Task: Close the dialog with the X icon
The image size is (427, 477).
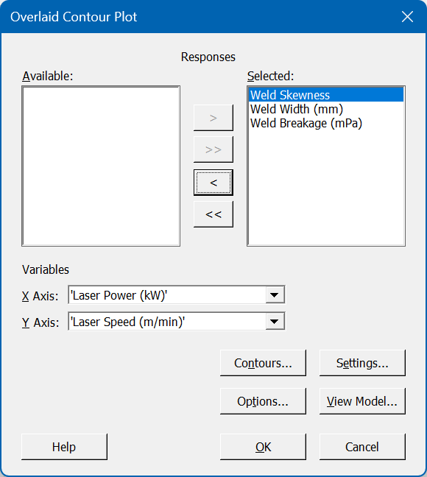Action: [x=407, y=17]
